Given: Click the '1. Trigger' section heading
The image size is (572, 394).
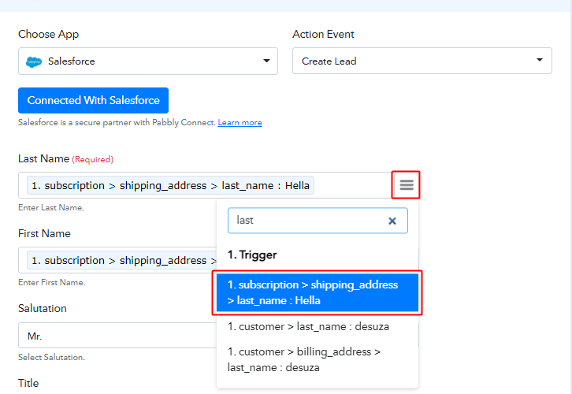Looking at the screenshot, I should click(252, 255).
